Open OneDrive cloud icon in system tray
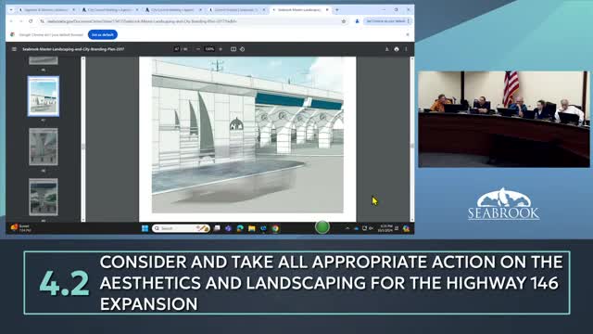Viewport: 593px width, 334px height. click(356, 228)
